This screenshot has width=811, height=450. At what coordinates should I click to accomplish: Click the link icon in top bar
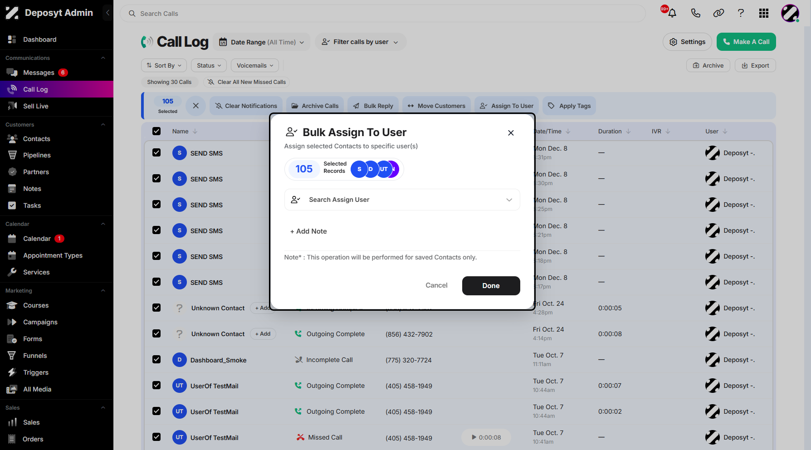tap(718, 13)
